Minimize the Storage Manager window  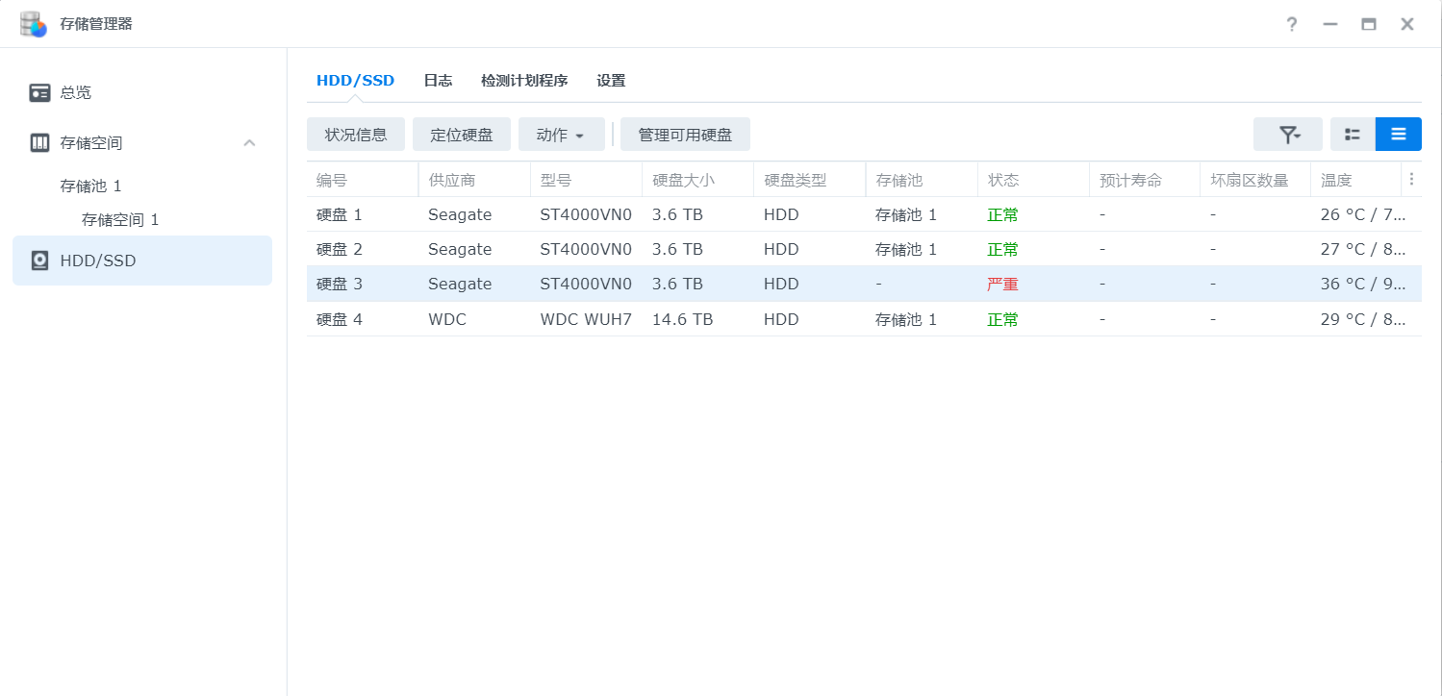1330,24
